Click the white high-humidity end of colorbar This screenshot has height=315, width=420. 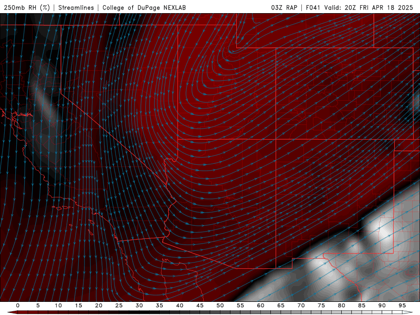(408, 312)
